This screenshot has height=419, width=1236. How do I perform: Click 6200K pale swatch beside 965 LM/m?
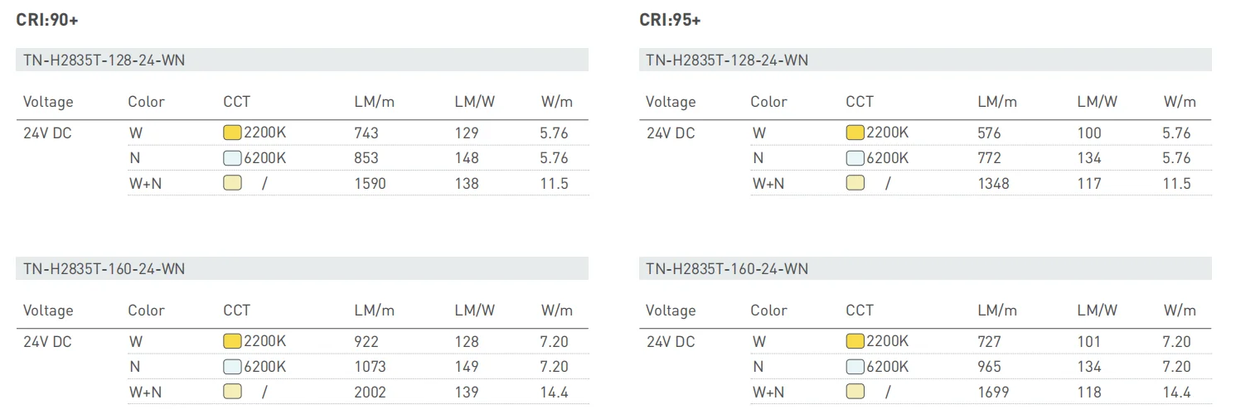(x=855, y=367)
